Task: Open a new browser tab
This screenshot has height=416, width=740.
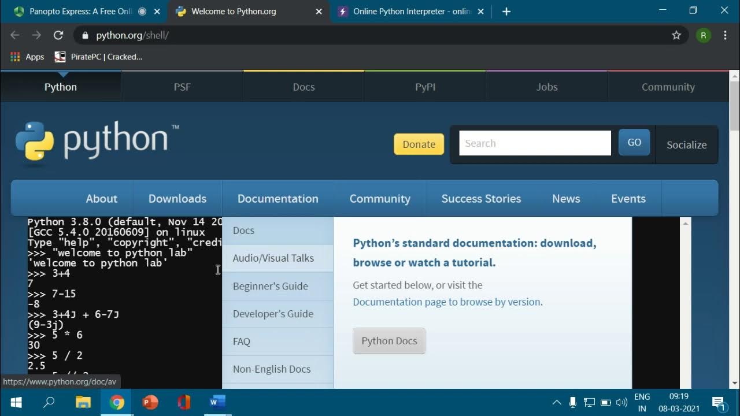Action: pos(506,12)
